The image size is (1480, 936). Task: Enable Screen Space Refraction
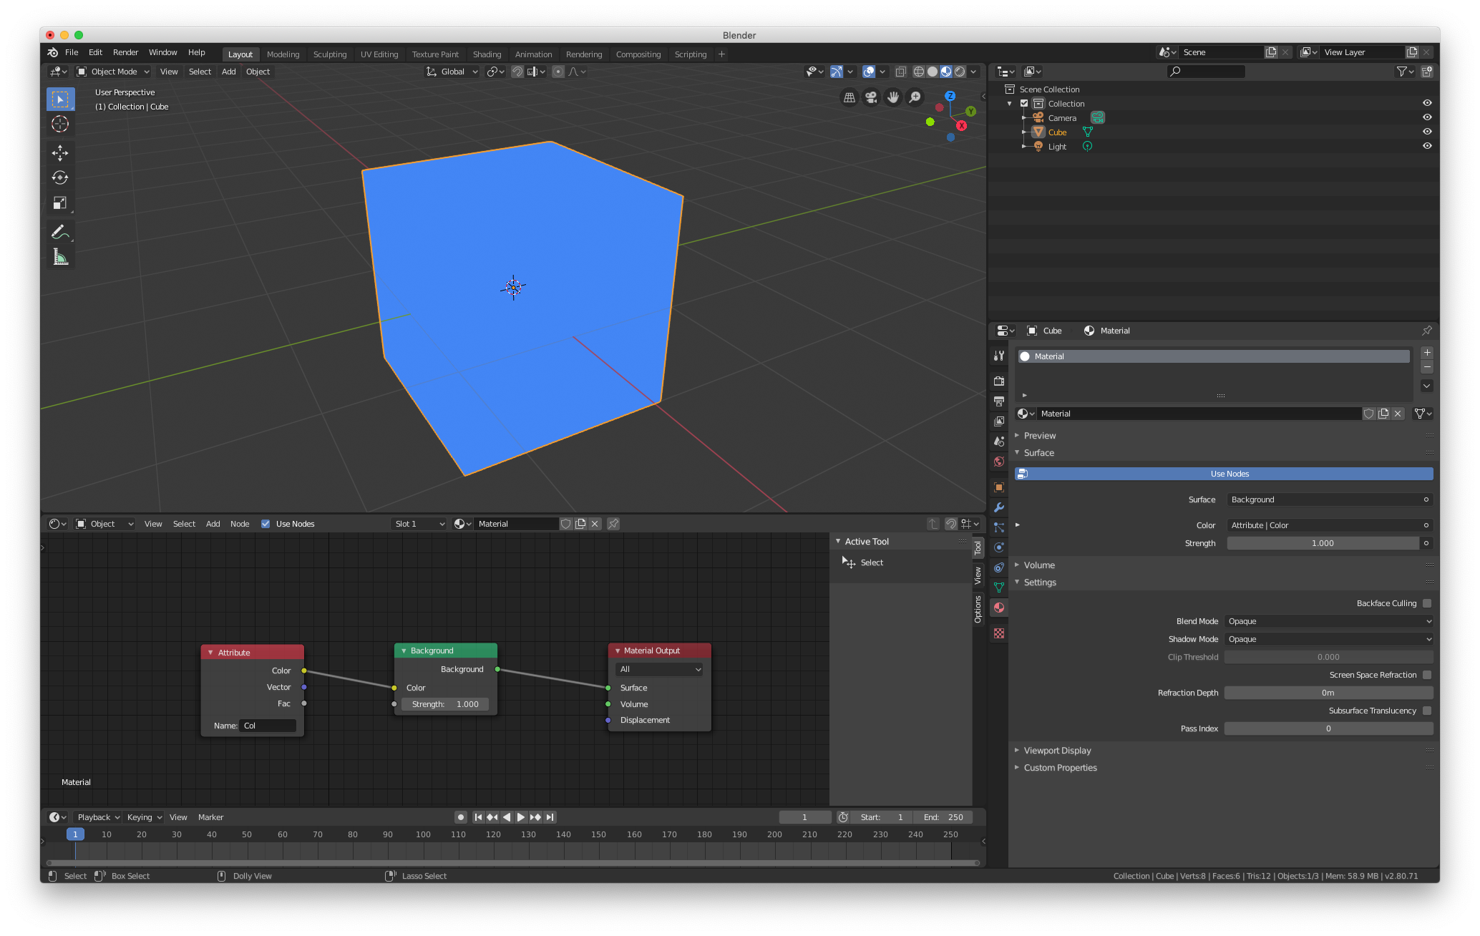1427,675
